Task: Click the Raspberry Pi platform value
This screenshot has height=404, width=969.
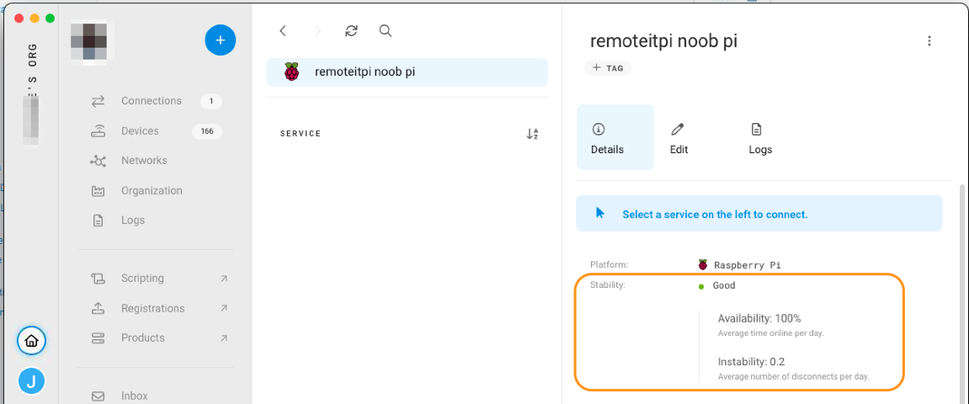Action: pyautogui.click(x=747, y=265)
